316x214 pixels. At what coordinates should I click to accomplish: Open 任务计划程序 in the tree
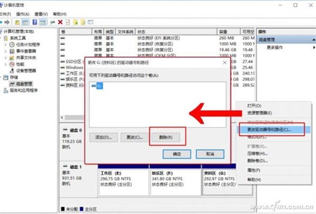(x=28, y=45)
